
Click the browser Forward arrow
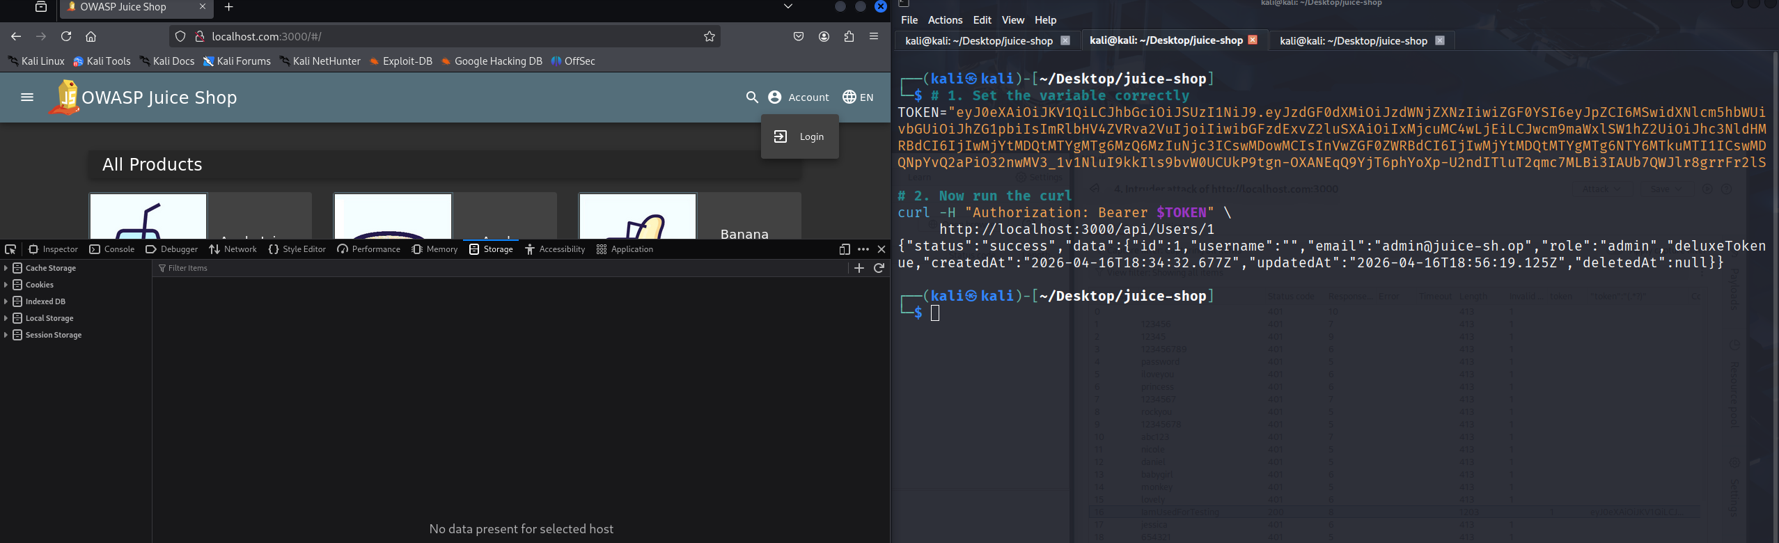tap(41, 36)
